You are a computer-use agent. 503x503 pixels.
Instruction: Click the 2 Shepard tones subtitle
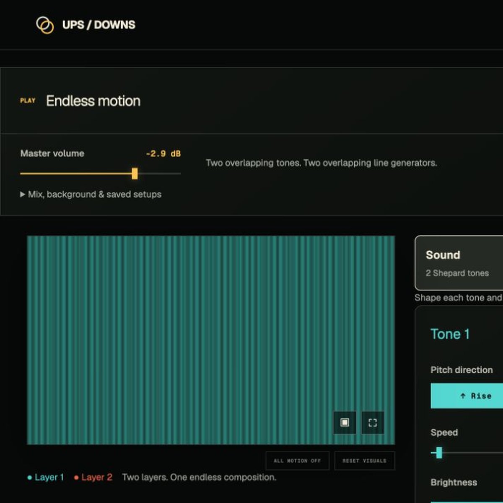[x=457, y=273]
